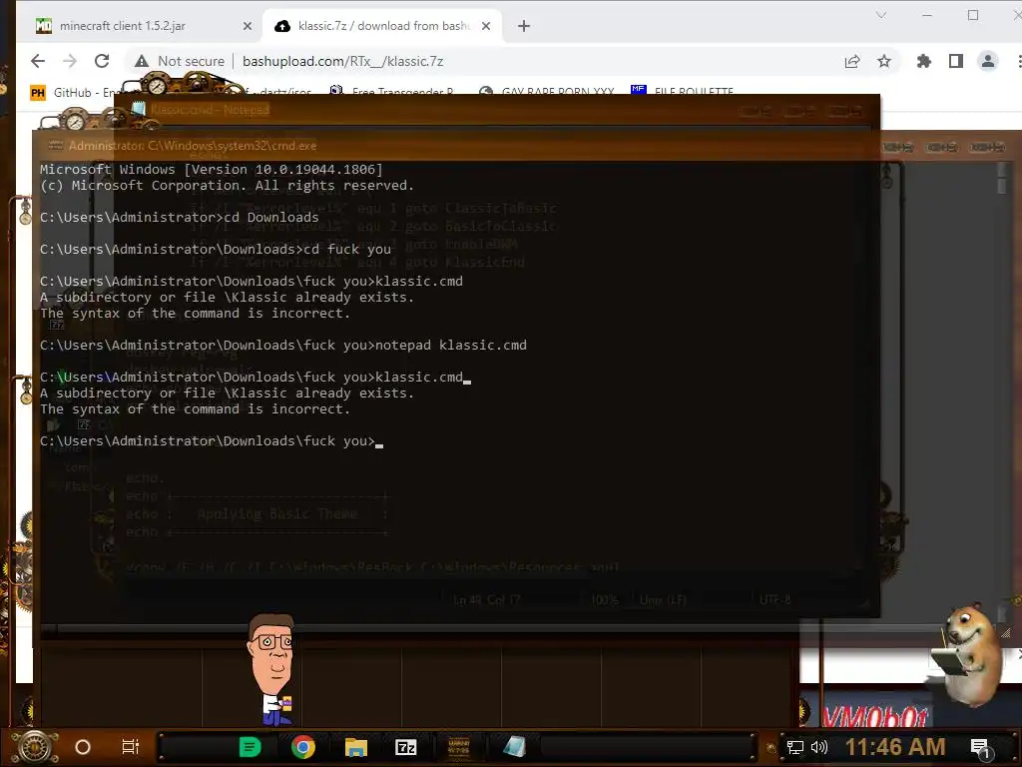Image resolution: width=1022 pixels, height=767 pixels.
Task: Open the volume speaker tray icon
Action: pyautogui.click(x=818, y=747)
